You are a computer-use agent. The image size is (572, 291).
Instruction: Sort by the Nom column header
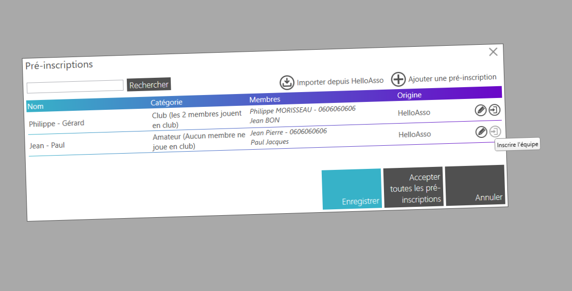point(36,106)
